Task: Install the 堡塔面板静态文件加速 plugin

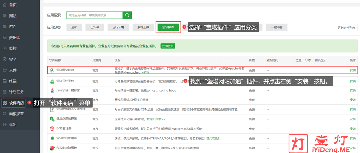Action: coord(353,109)
